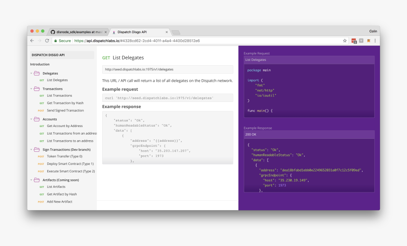Image resolution: width=407 pixels, height=246 pixels.
Task: Switch to the disnode_sdk GitHub tab
Action: coord(79,32)
